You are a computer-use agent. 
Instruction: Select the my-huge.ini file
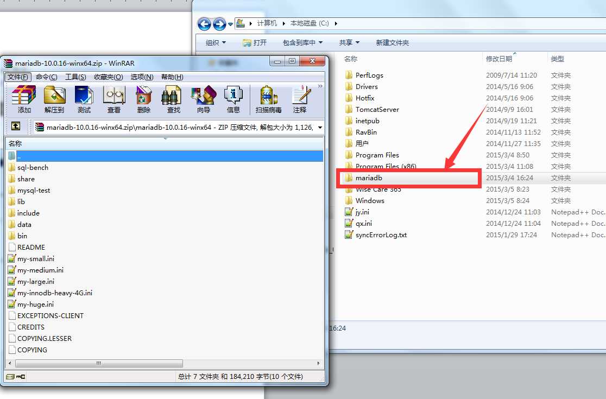click(30, 304)
